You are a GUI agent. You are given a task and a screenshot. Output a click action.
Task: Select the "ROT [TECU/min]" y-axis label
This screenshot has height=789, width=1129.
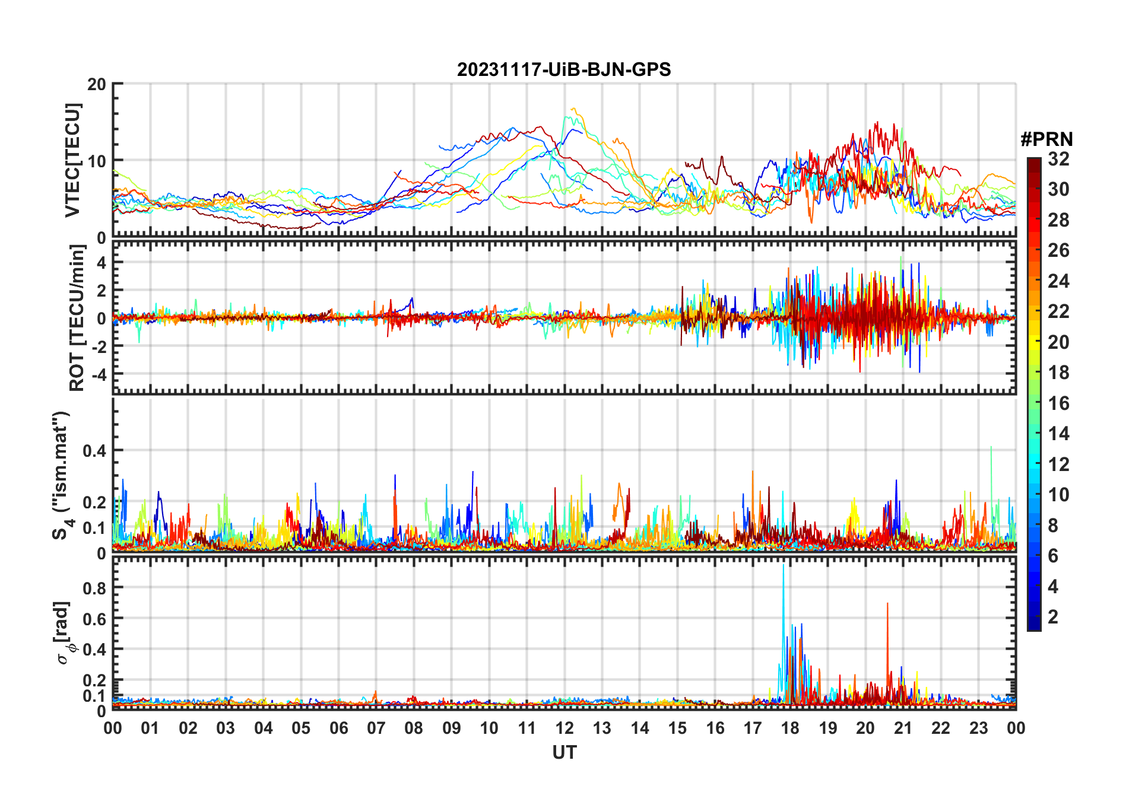tap(77, 318)
